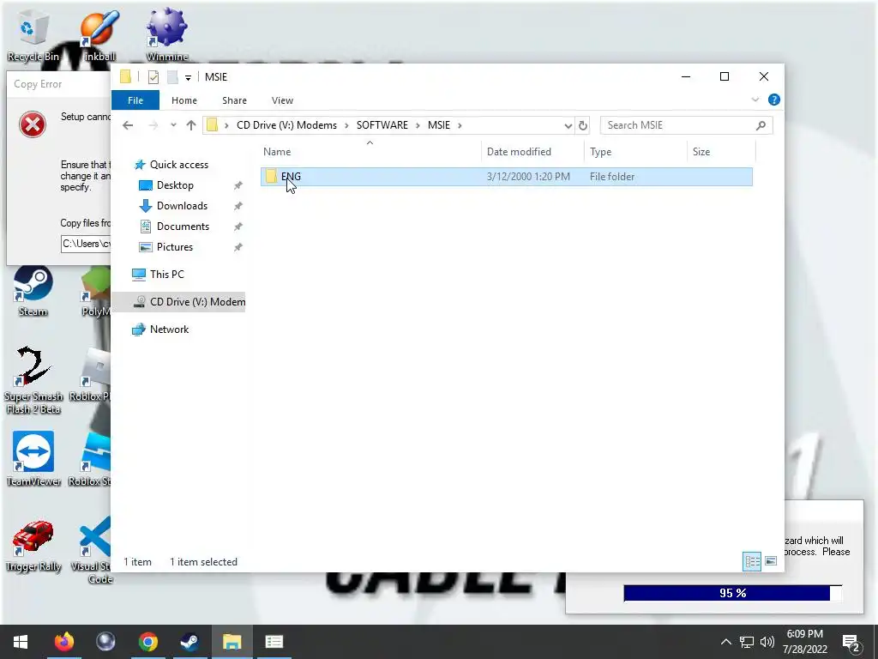The image size is (878, 659).
Task: Select the ENG folder
Action: point(506,177)
